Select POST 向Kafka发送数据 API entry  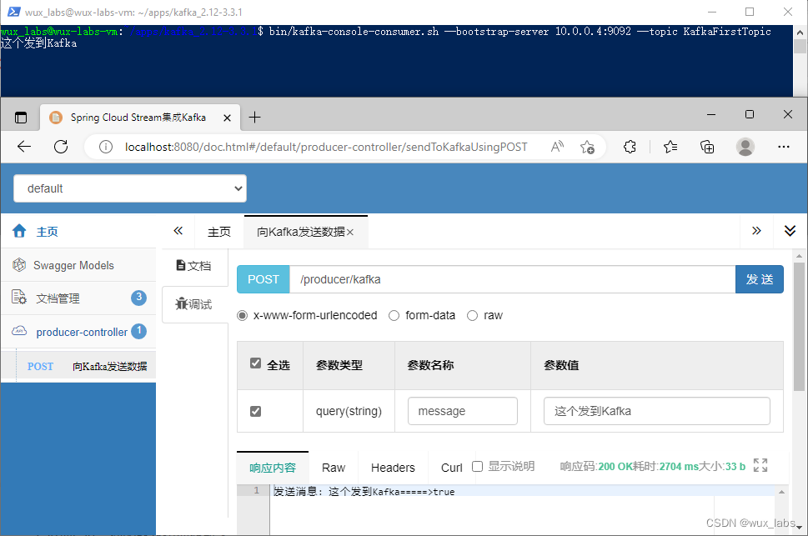point(78,367)
